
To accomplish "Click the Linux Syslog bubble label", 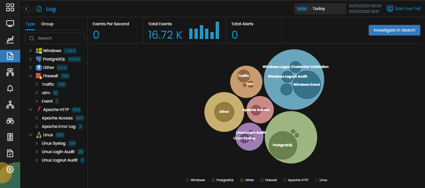I will pyautogui.click(x=244, y=138).
